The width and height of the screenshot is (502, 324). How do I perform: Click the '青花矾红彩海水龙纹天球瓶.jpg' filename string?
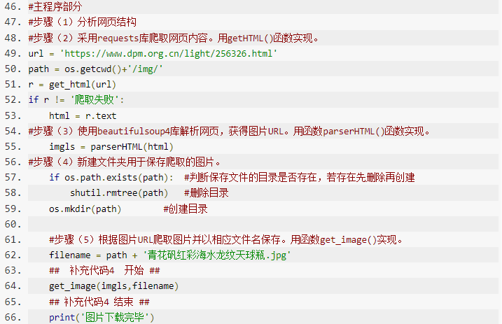coord(216,255)
